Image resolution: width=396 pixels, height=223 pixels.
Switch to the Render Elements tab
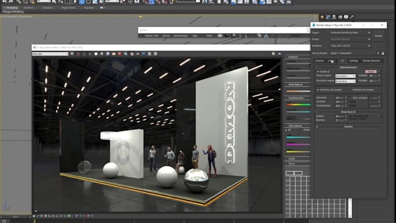coord(372,61)
